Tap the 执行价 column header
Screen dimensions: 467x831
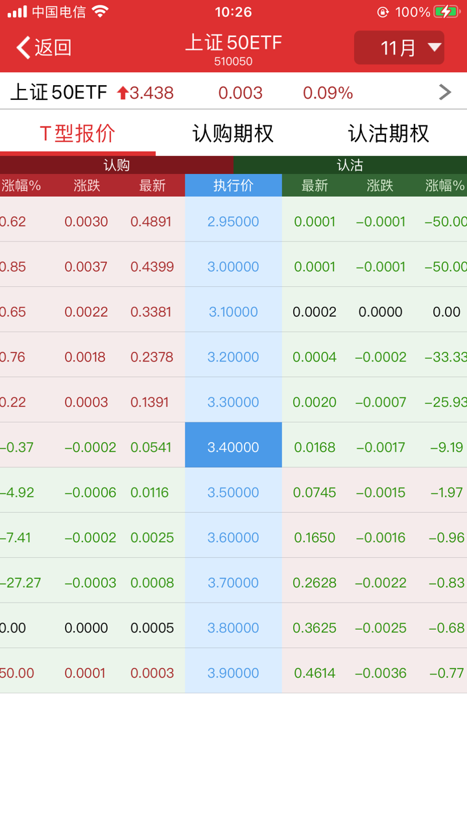click(233, 186)
